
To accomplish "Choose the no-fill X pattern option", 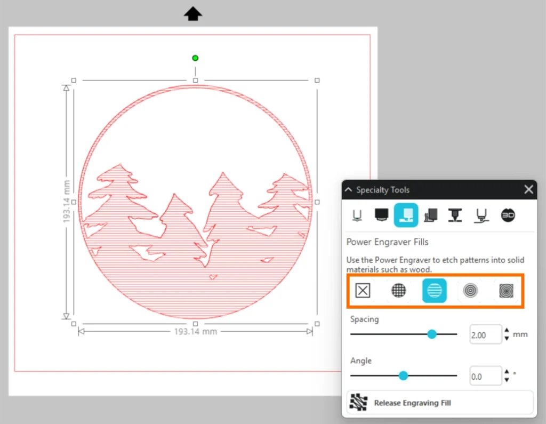I will pos(363,290).
